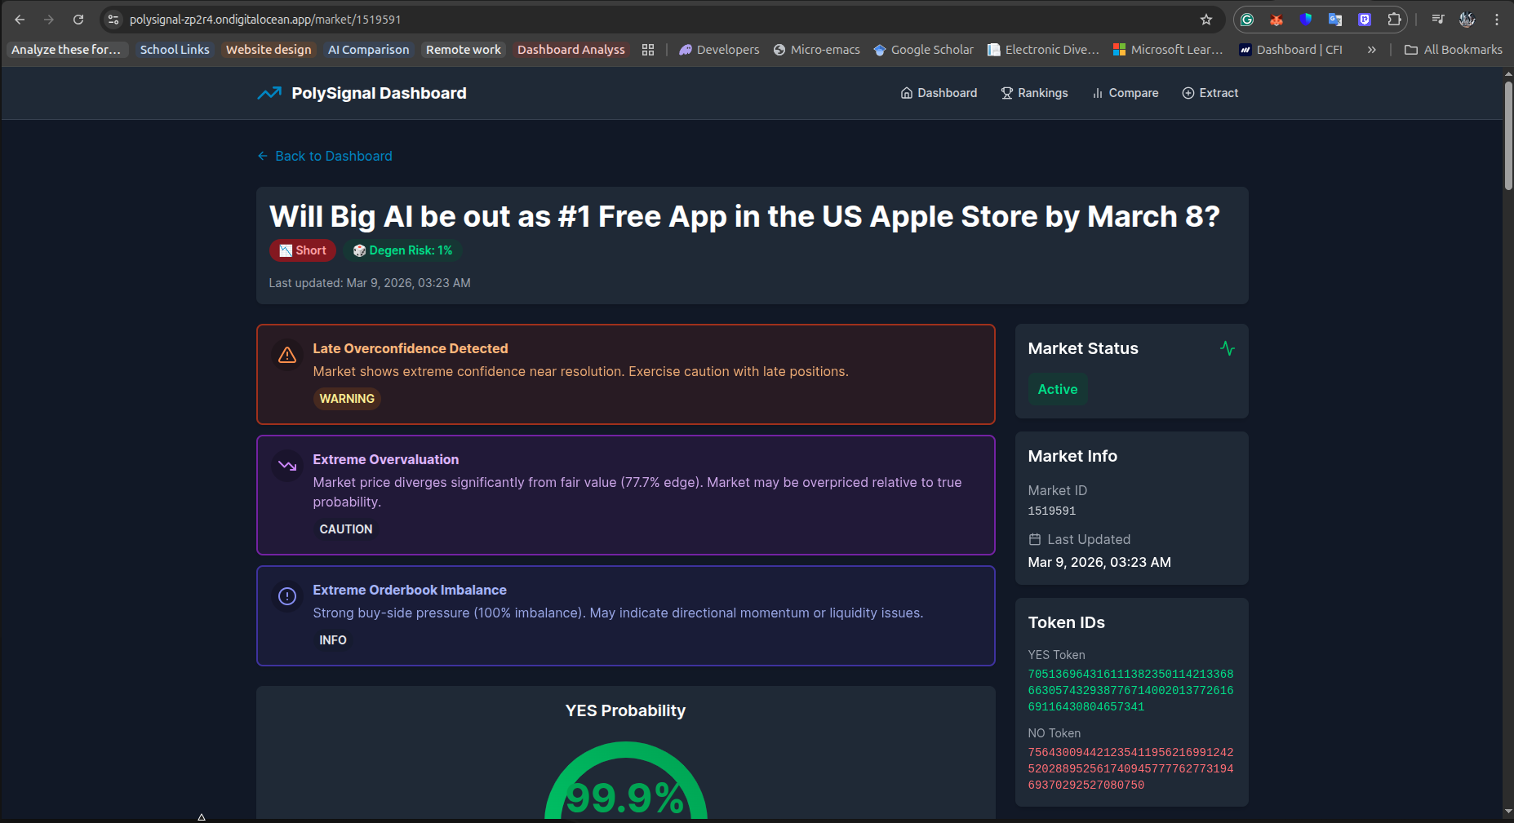
Task: Click the 99.9% YES probability gauge
Action: pyautogui.click(x=626, y=781)
